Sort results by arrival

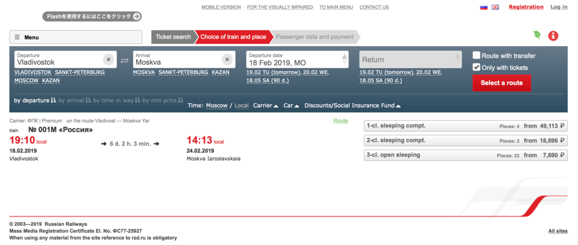pos(74,100)
